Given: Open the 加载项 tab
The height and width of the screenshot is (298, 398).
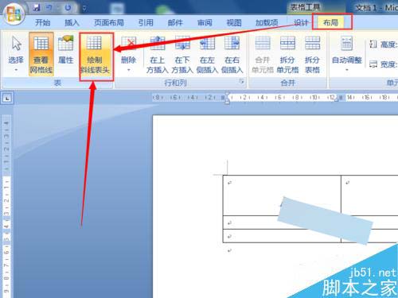Looking at the screenshot, I should 267,23.
